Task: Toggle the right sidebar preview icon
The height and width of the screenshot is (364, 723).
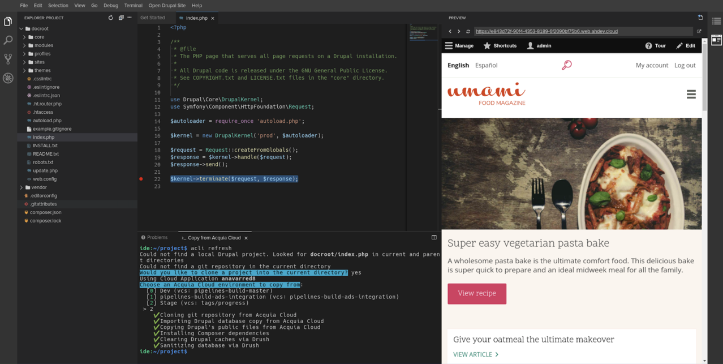Action: (716, 40)
